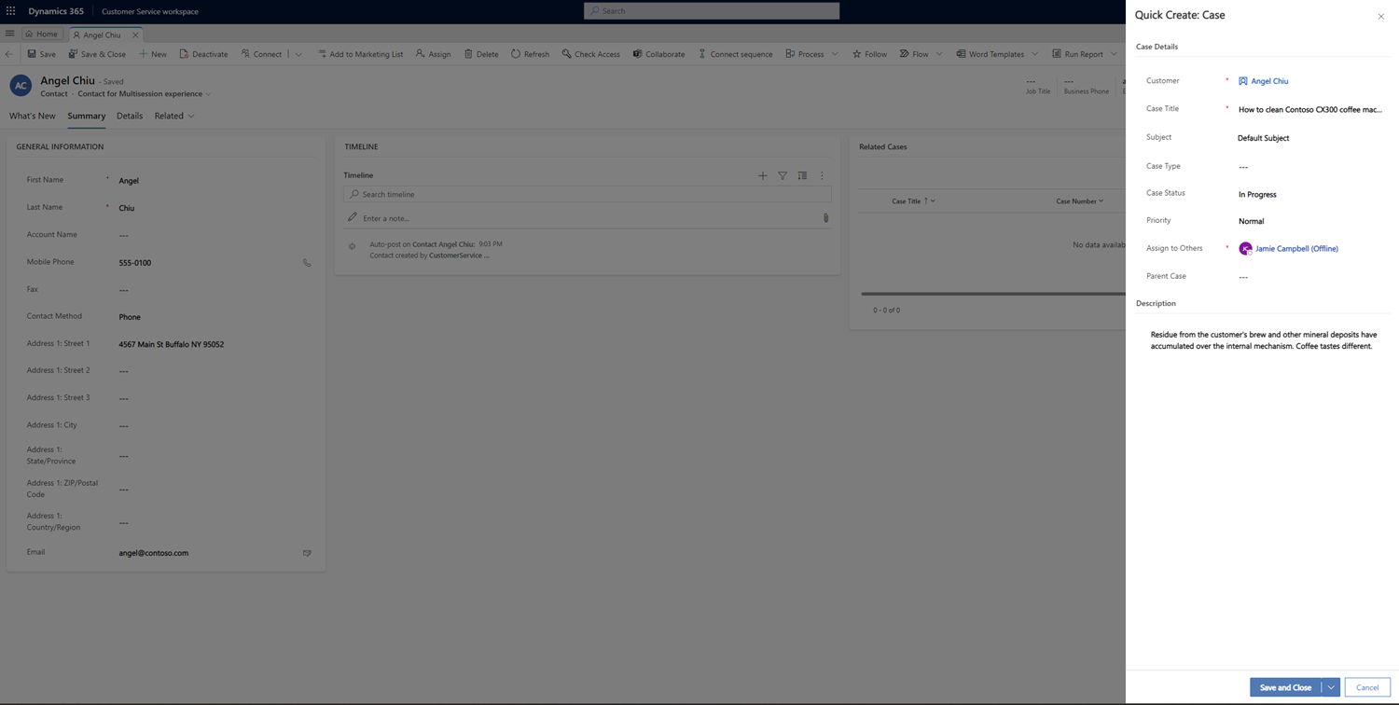The width and height of the screenshot is (1399, 705).
Task: Click the phone icon beside Mobile Phone
Action: pyautogui.click(x=307, y=263)
